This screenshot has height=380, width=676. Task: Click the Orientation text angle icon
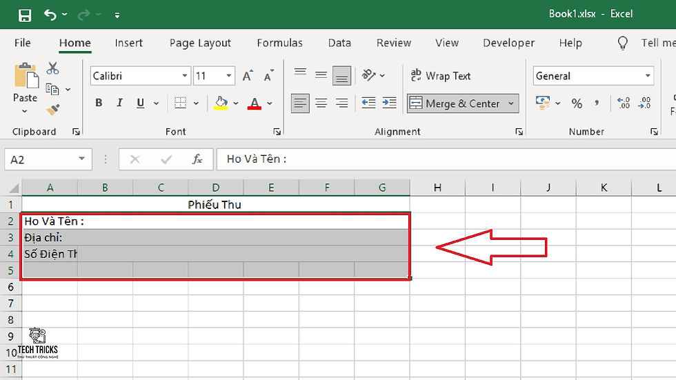tap(368, 75)
